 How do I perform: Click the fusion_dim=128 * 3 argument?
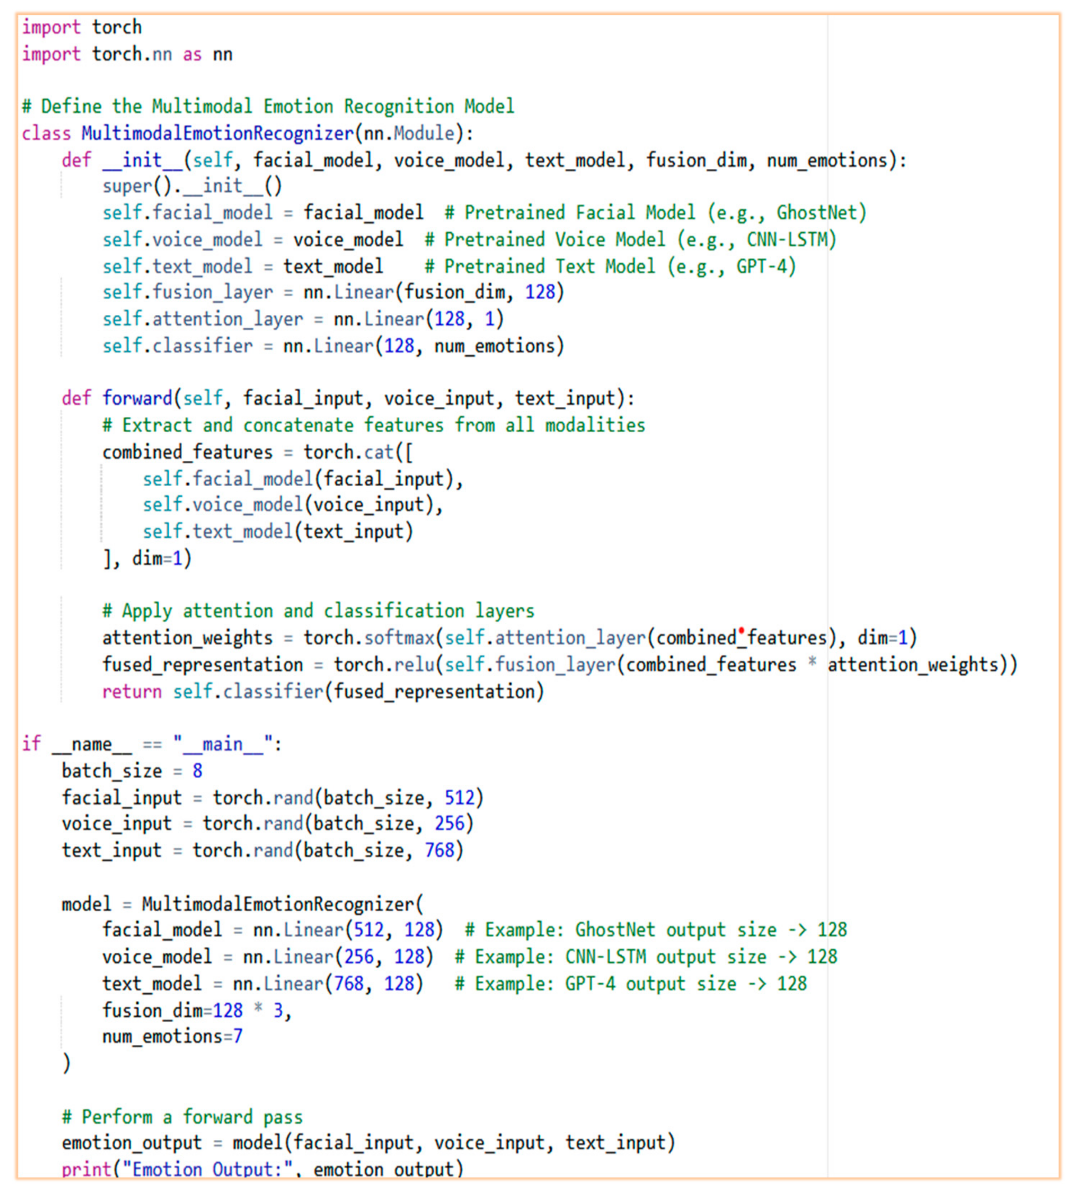click(x=196, y=1010)
